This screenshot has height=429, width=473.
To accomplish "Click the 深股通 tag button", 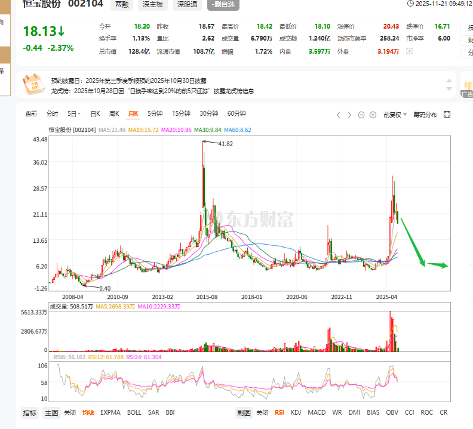I will [x=187, y=5].
